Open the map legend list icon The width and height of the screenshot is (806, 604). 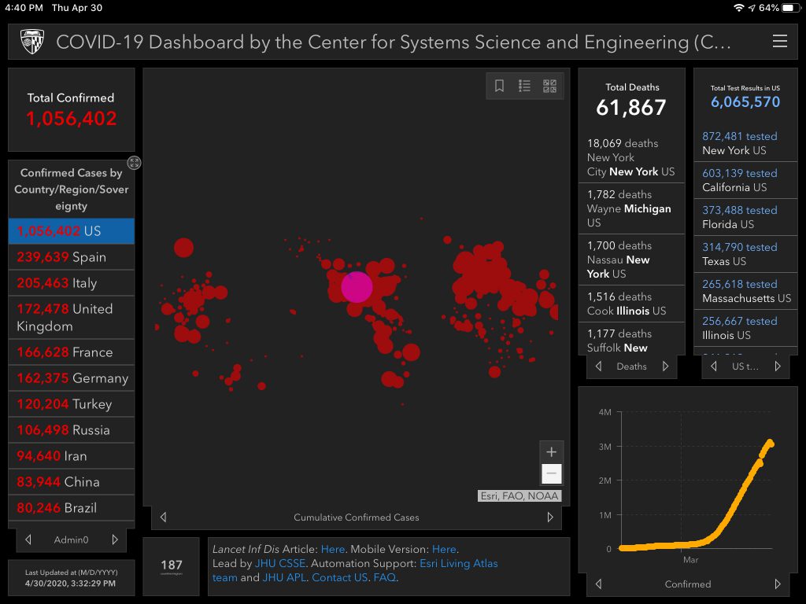[x=524, y=87]
